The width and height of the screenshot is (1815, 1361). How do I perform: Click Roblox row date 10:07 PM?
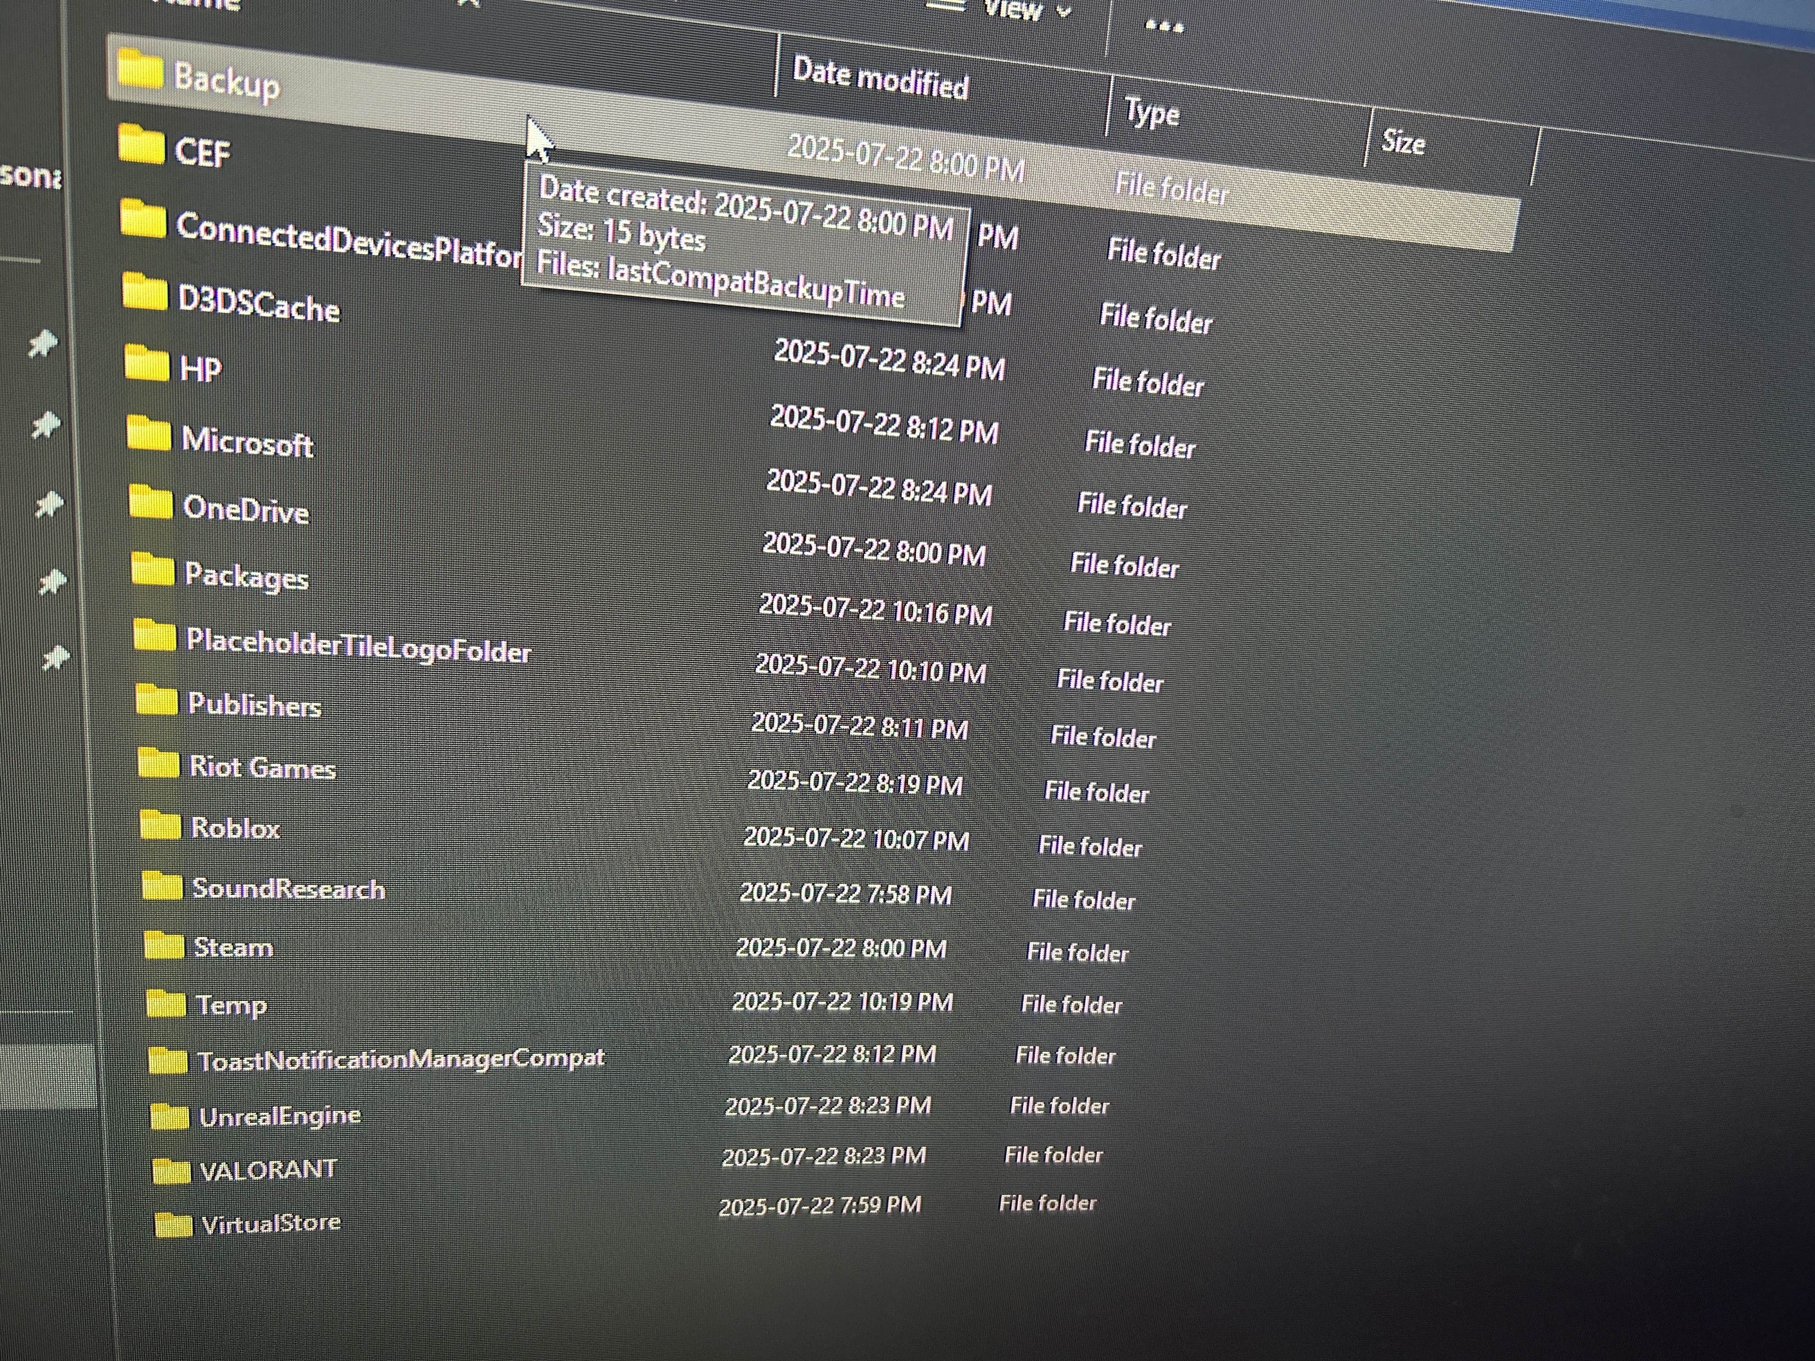point(856,839)
